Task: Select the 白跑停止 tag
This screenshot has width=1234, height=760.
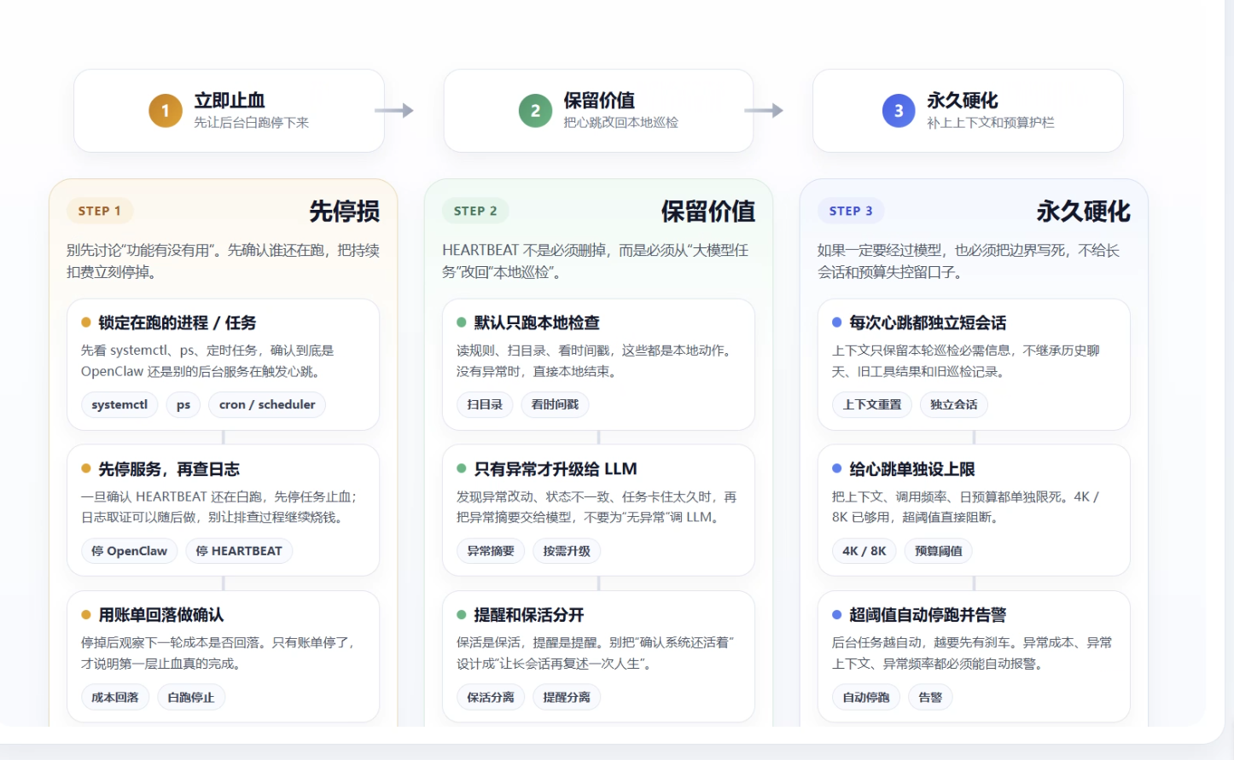Action: click(x=191, y=697)
